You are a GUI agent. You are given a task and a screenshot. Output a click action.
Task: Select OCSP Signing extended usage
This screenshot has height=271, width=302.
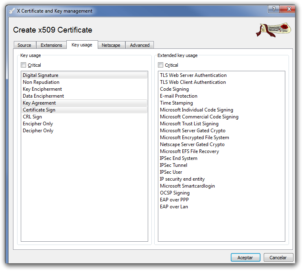(x=175, y=193)
